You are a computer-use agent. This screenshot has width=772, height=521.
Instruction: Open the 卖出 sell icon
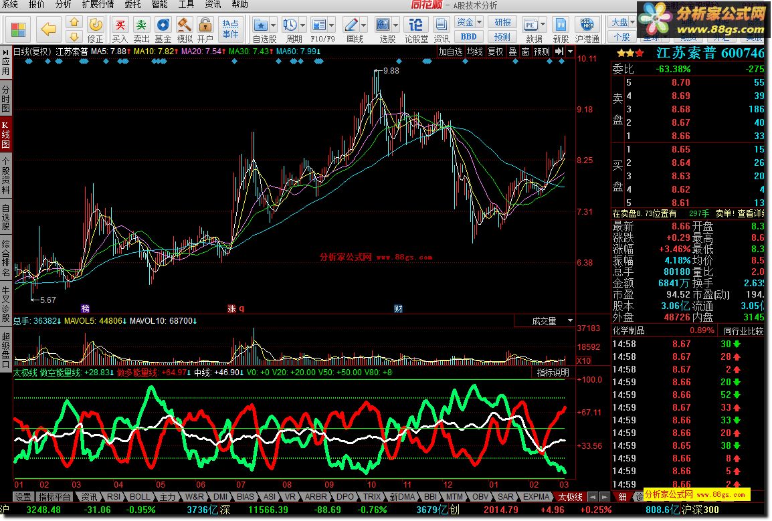pos(141,29)
